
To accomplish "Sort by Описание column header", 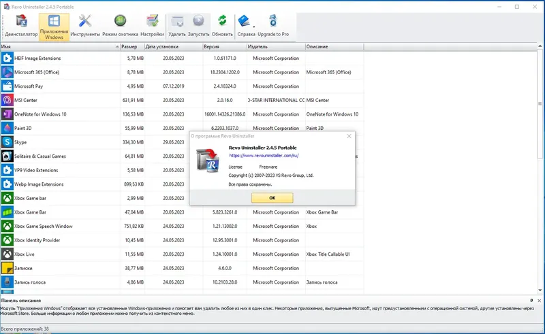I will 334,46.
